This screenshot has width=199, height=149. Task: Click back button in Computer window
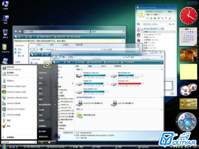pyautogui.click(x=54, y=57)
